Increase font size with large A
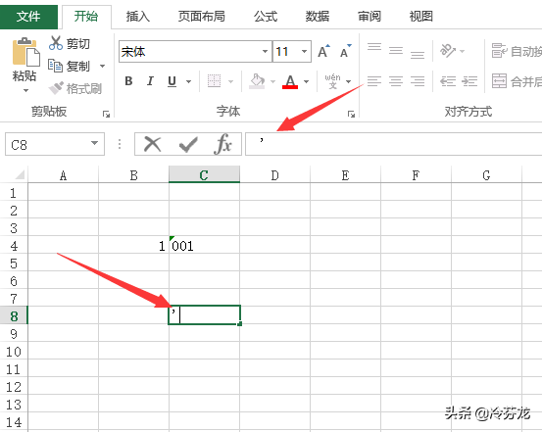Image resolution: width=542 pixels, height=432 pixels. (x=323, y=52)
